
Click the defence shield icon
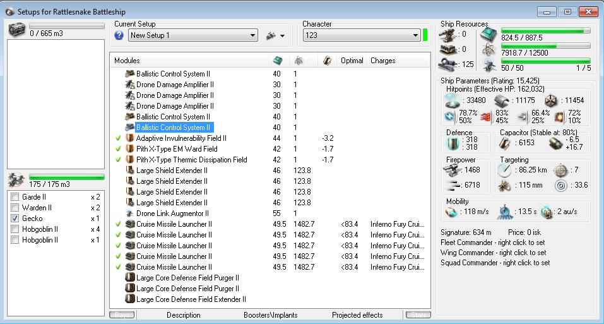tap(453, 143)
